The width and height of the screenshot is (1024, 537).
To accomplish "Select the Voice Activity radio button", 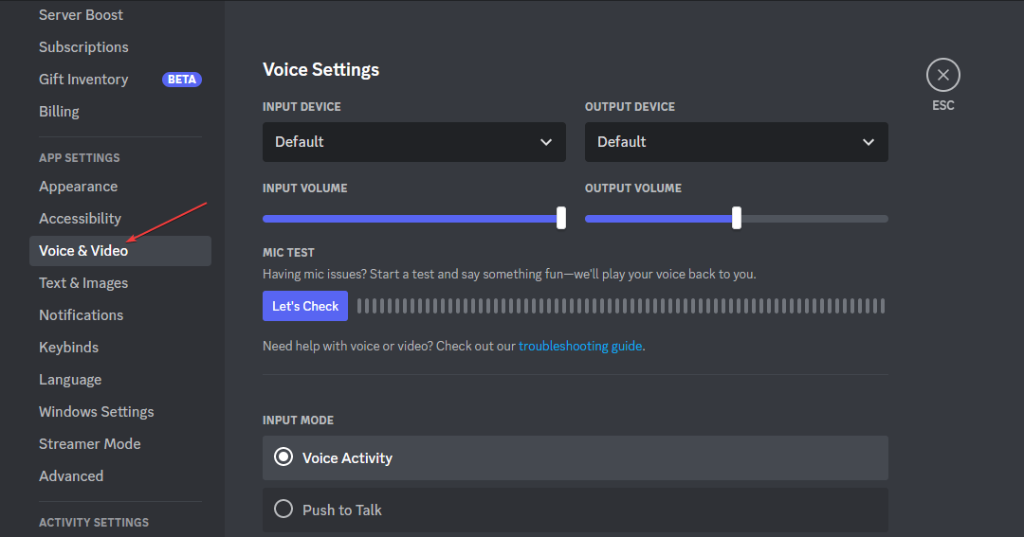I will (283, 456).
